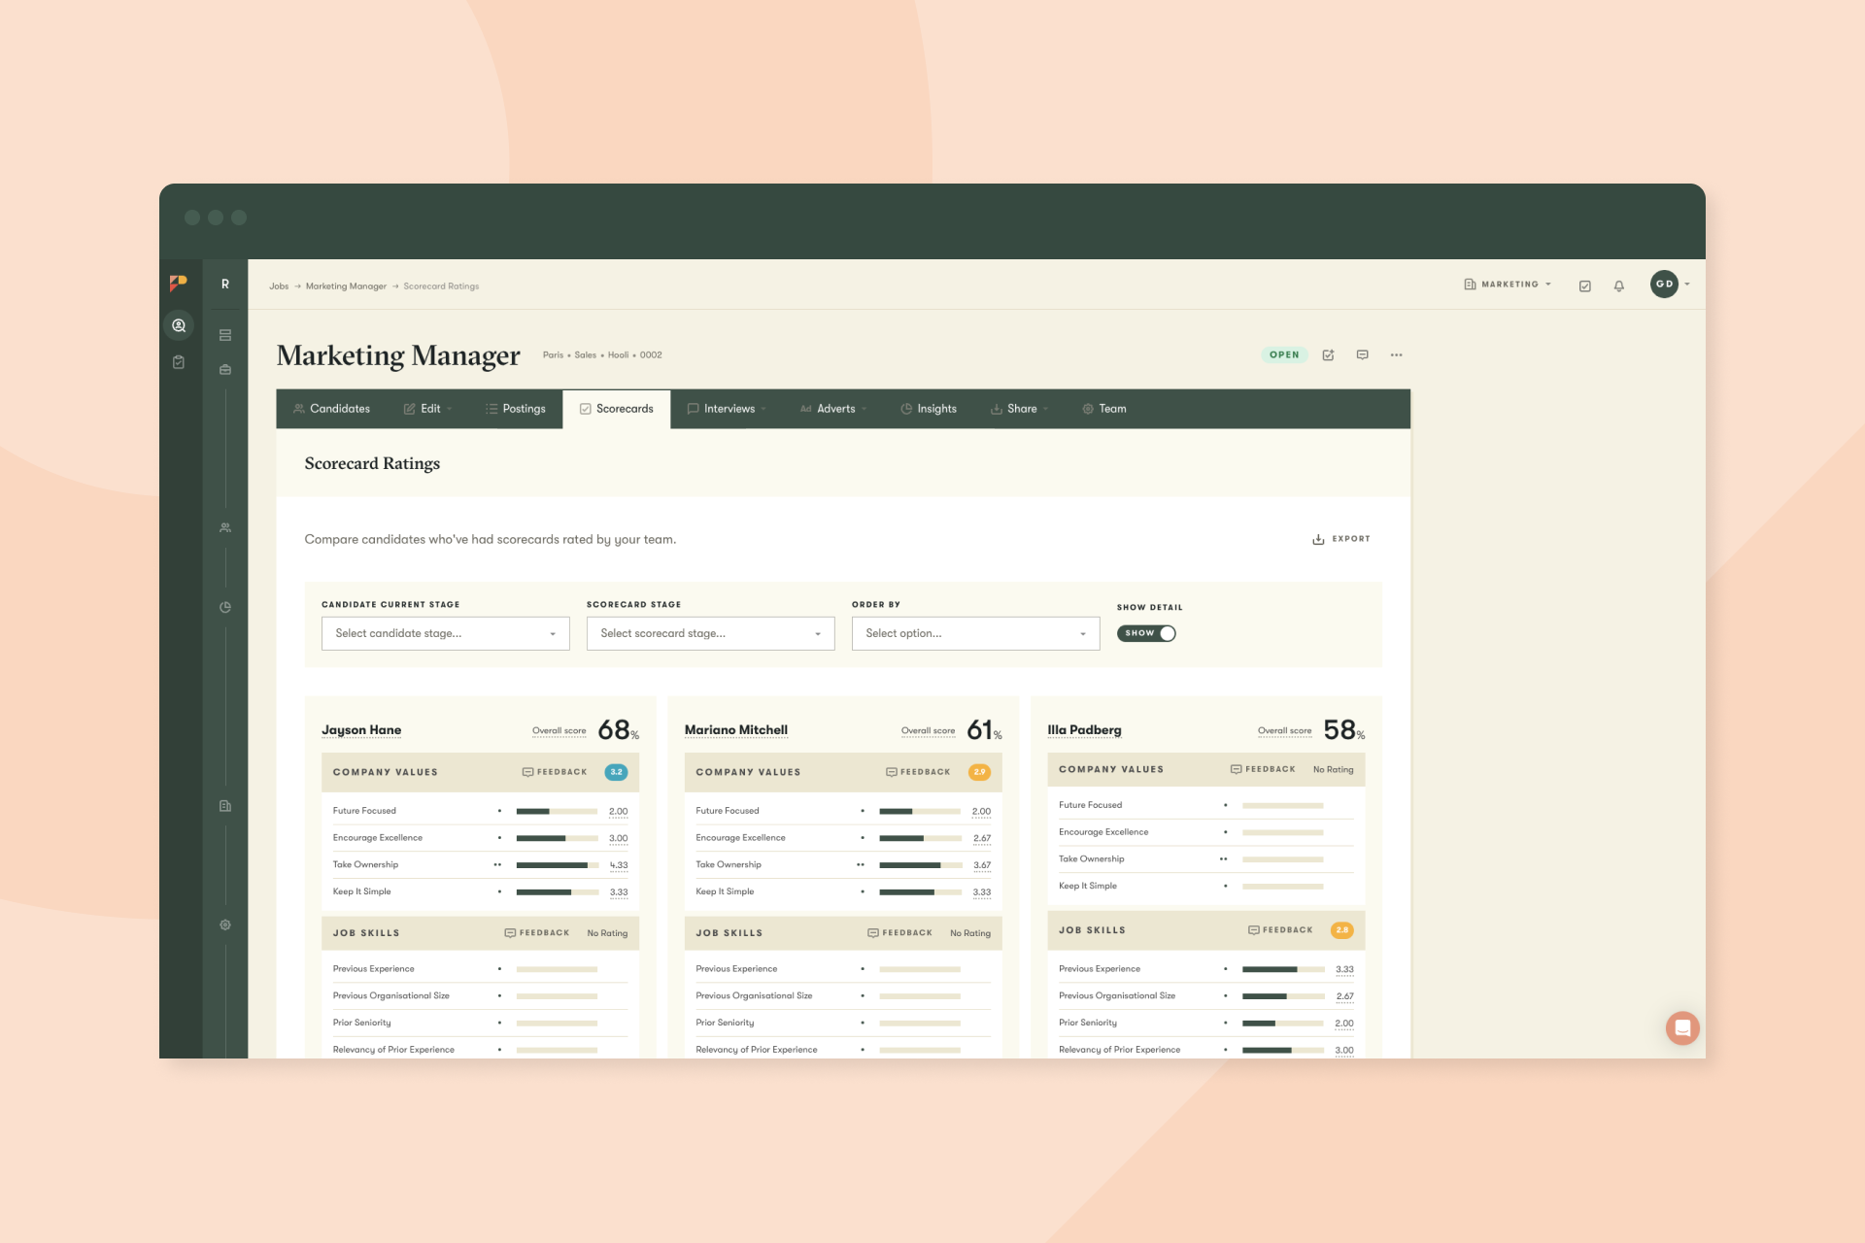Click Mariano Mitchell's 2.9 rating badge
Screen dimensions: 1865x1243
point(980,771)
